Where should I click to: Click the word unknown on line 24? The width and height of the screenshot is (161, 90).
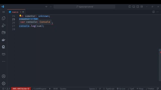point(44,16)
